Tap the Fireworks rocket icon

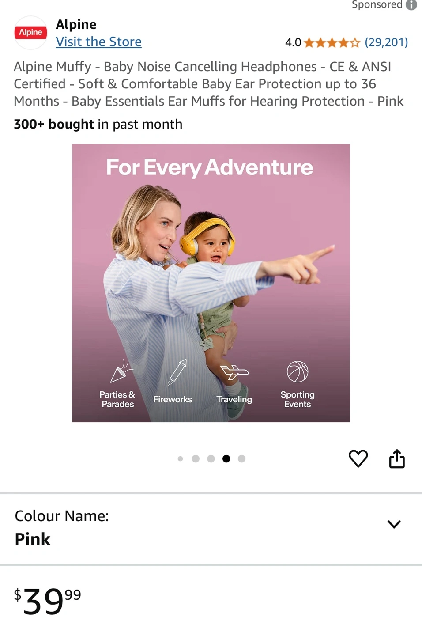coord(177,372)
